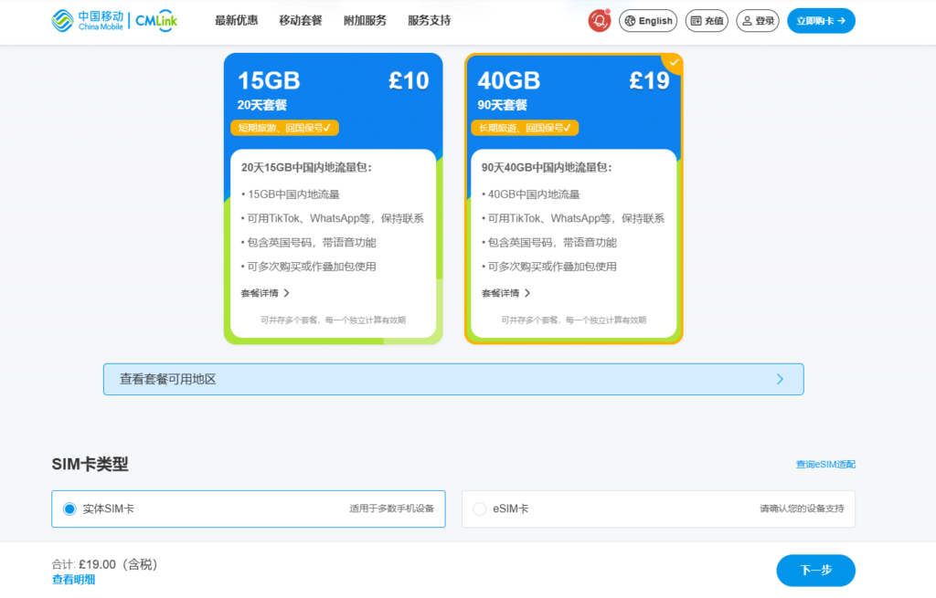936x598 pixels.
Task: Select the 实体SIM卡 radio button
Action: coord(70,509)
